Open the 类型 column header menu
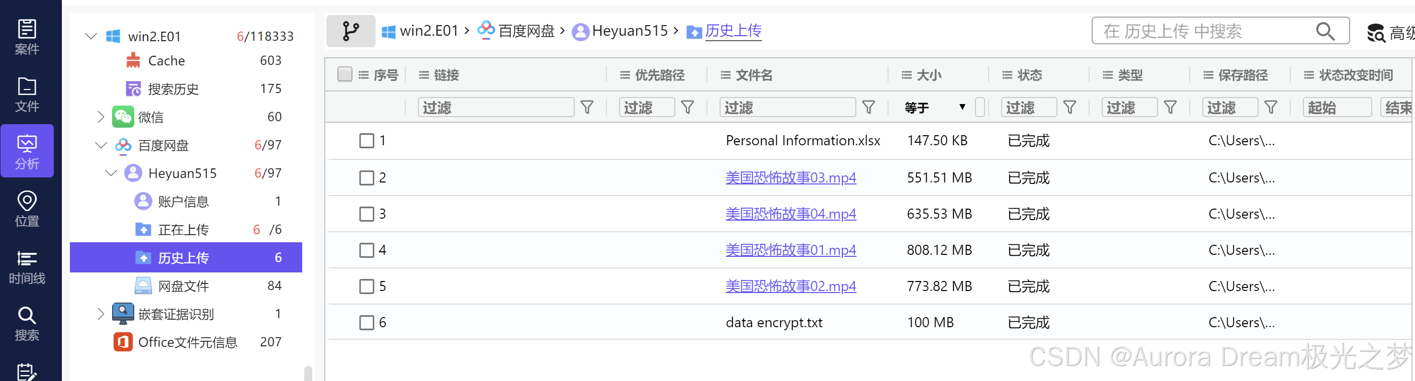The image size is (1415, 381). [1108, 75]
